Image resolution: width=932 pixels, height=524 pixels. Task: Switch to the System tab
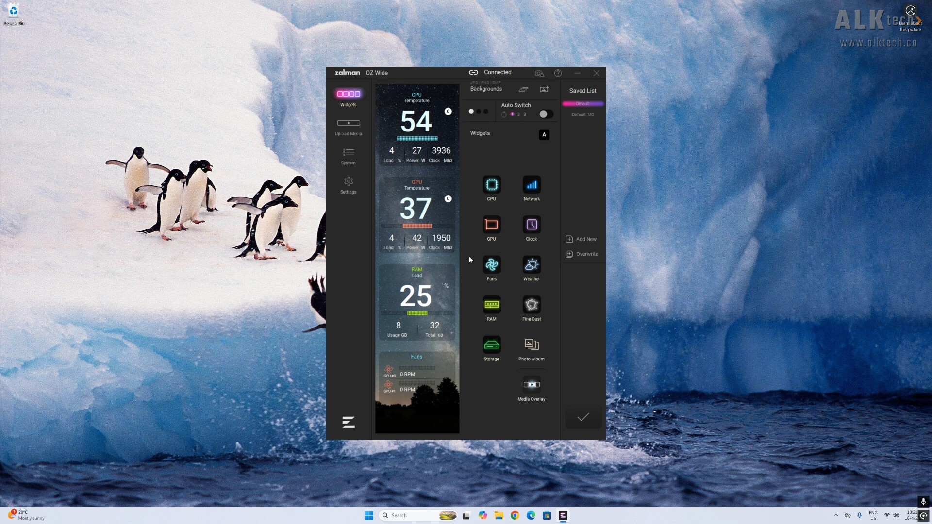[348, 156]
